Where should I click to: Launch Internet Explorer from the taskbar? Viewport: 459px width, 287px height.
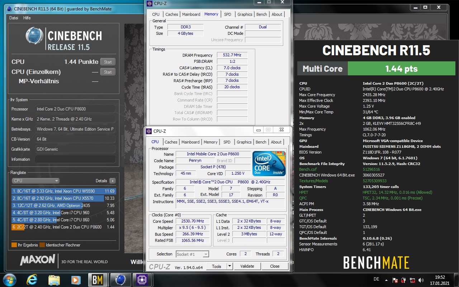33,280
